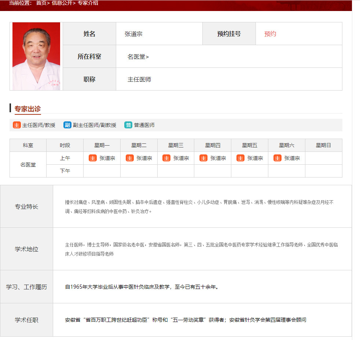Click the 星期一 column header
Viewport: 360px width, 340px height.
click(x=102, y=145)
